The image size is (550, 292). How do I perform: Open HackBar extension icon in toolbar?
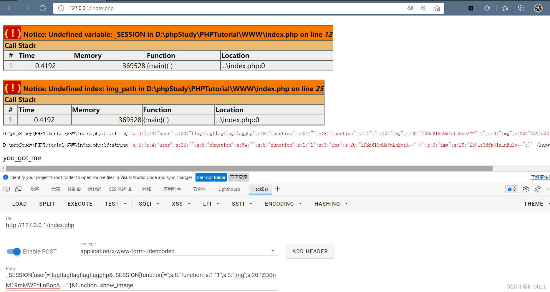pos(471,8)
